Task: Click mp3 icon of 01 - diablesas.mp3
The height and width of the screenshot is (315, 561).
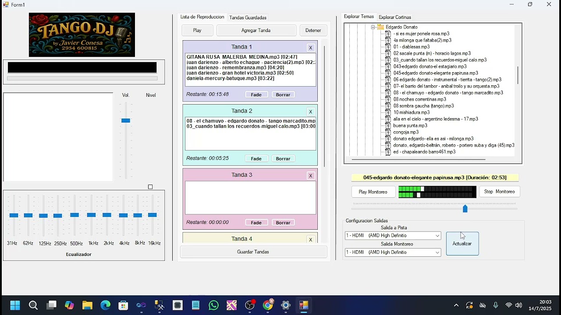Action: tap(388, 47)
